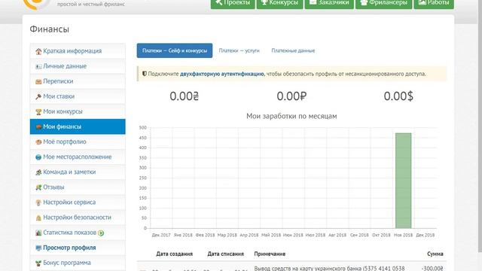This screenshot has height=271, width=482.
Task: Click the people icon beside Команда и заметки
Action: pos(38,172)
